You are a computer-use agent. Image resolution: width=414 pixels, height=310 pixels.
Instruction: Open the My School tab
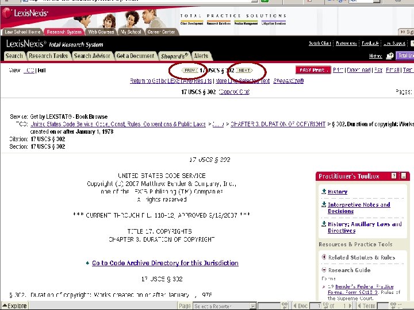tap(131, 32)
